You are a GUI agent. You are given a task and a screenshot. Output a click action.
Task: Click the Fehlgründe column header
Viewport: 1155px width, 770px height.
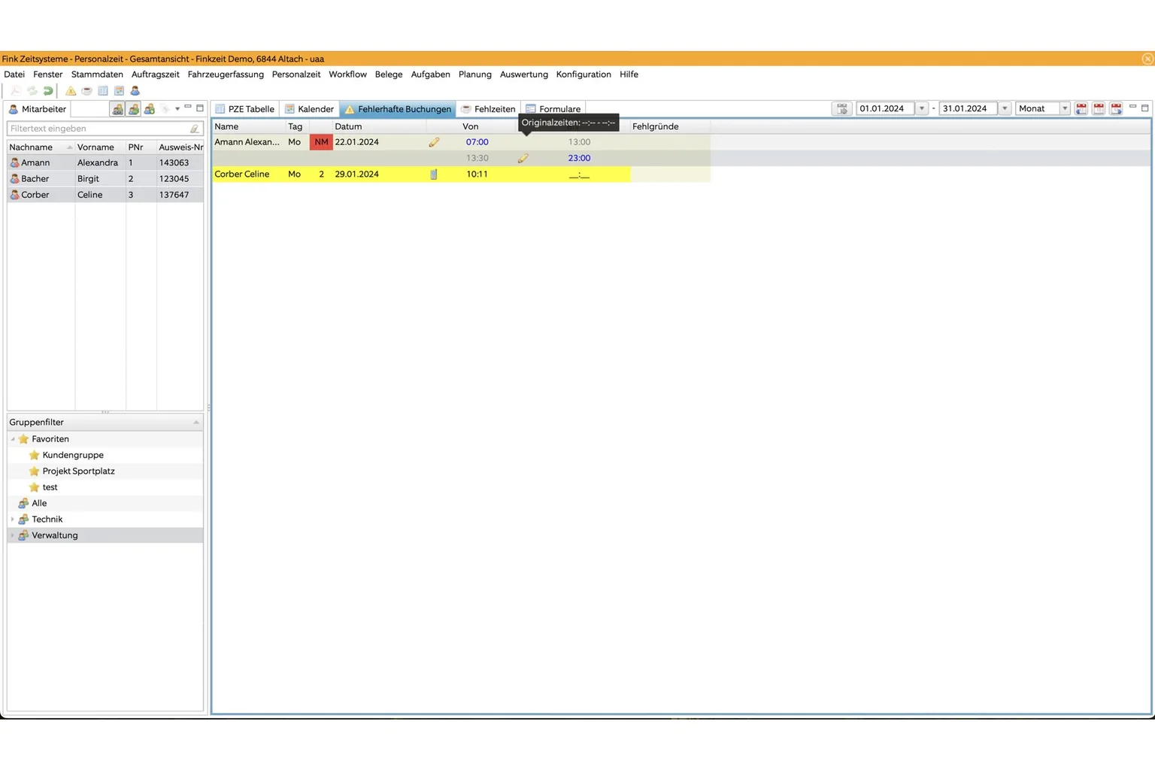pyautogui.click(x=669, y=126)
